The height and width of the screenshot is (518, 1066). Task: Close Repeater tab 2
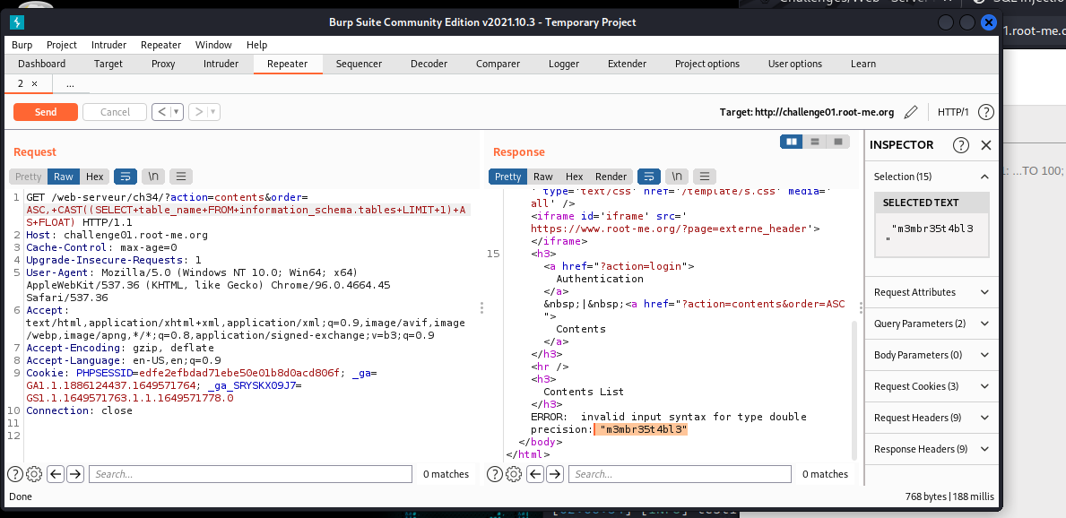tap(35, 83)
